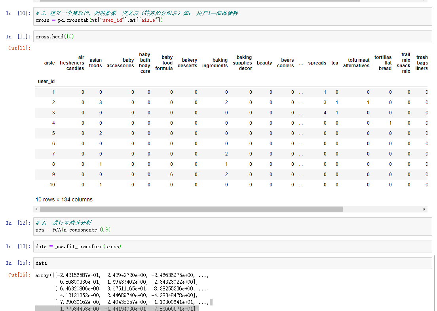Click row index 5 in the table
The width and height of the screenshot is (437, 311).
pos(53,133)
